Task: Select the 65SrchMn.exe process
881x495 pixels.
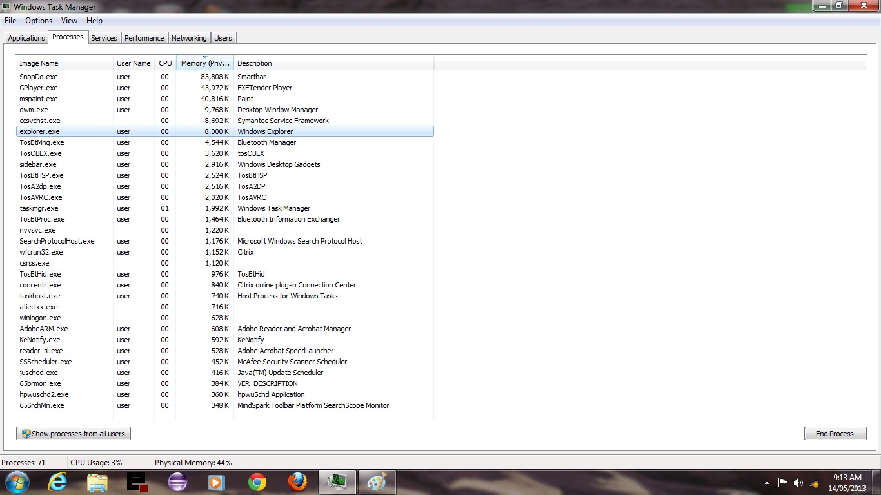Action: tap(225, 405)
